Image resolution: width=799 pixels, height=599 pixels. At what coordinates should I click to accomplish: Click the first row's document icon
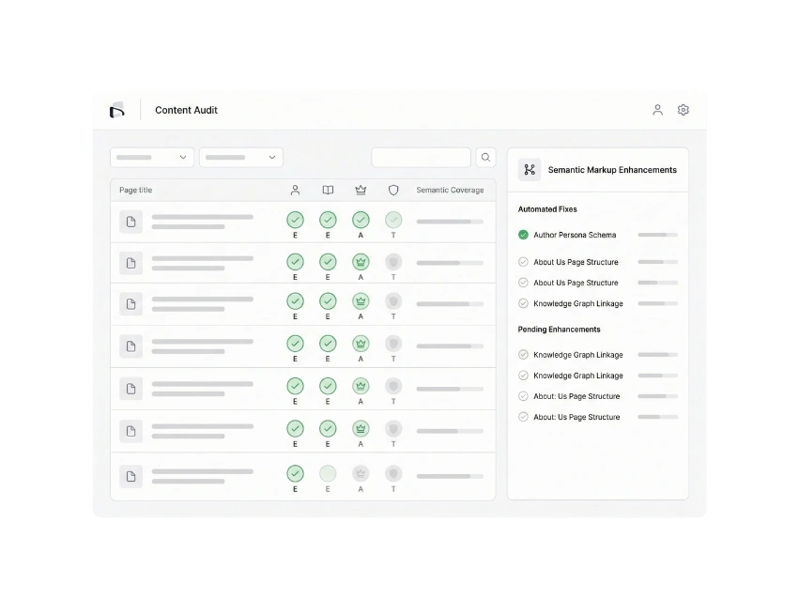131,222
